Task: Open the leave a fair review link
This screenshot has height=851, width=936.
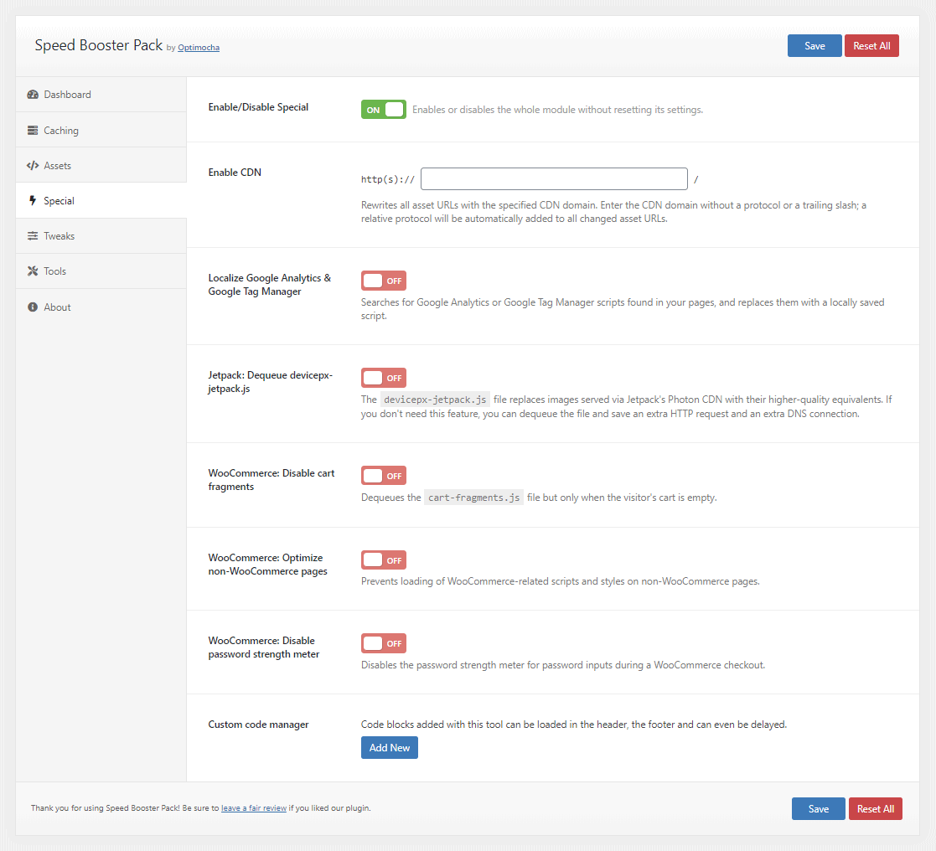Action: [x=254, y=809]
